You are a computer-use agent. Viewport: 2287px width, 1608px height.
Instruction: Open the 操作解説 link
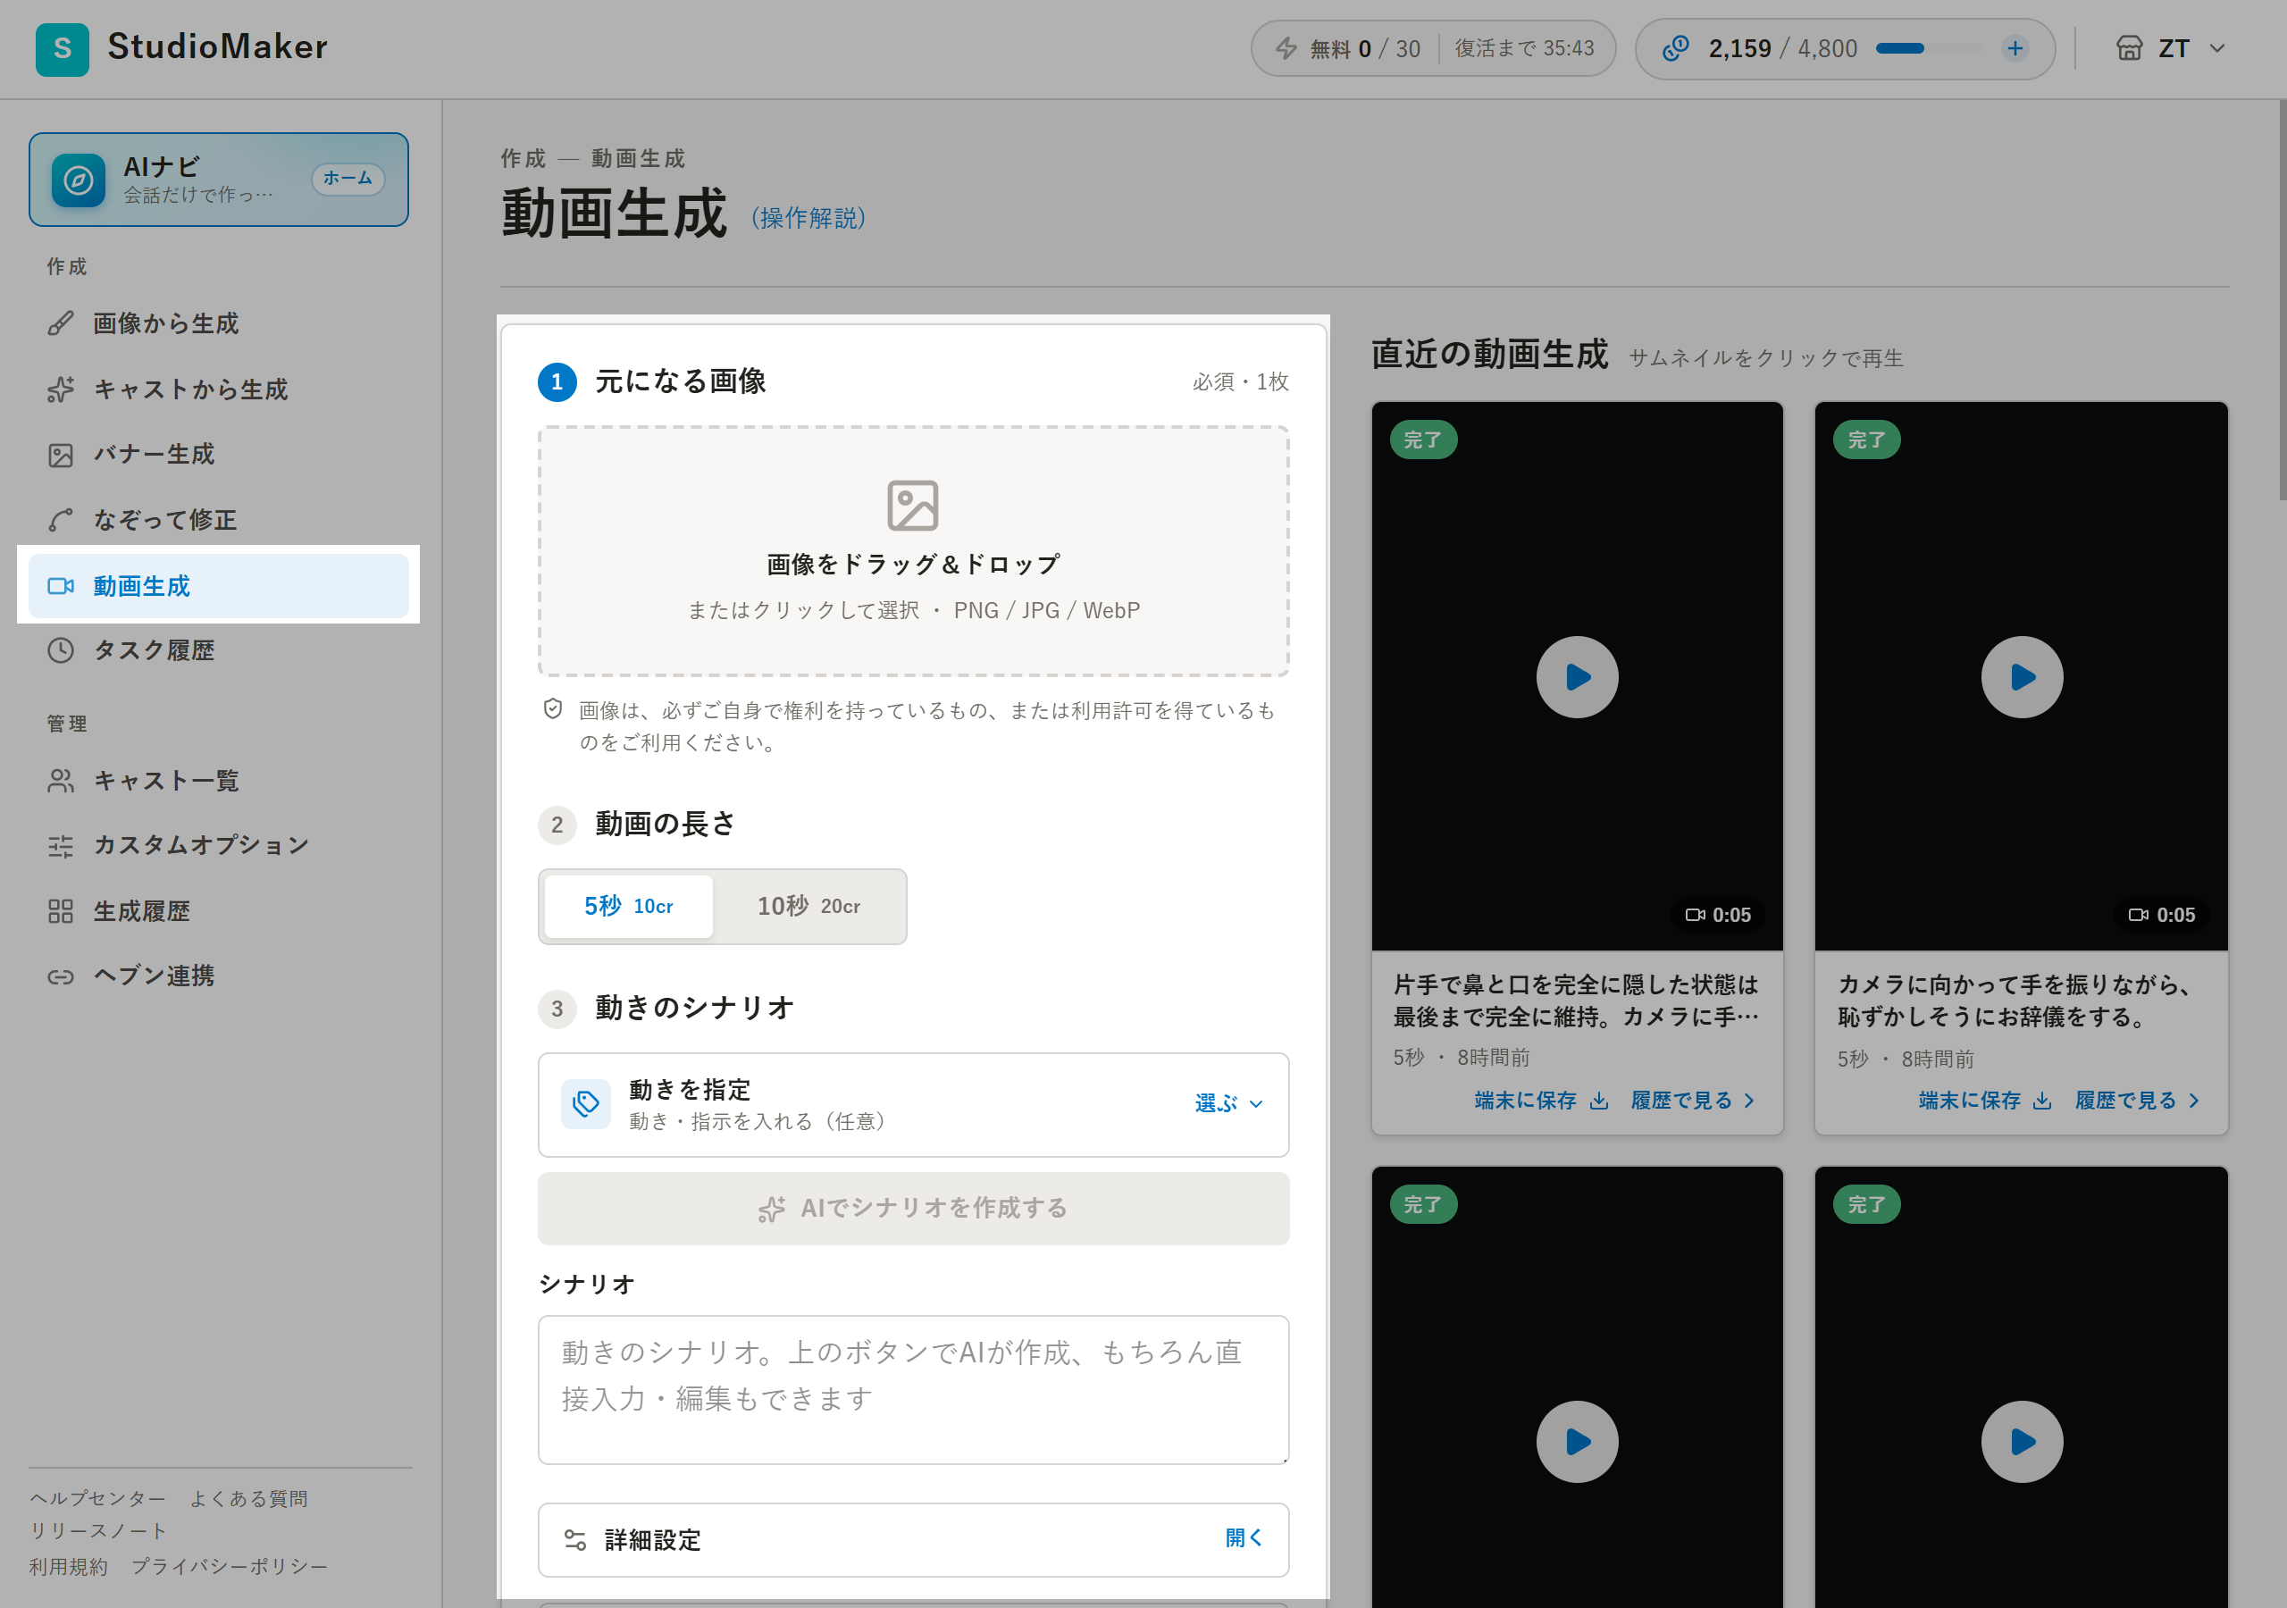tap(807, 218)
